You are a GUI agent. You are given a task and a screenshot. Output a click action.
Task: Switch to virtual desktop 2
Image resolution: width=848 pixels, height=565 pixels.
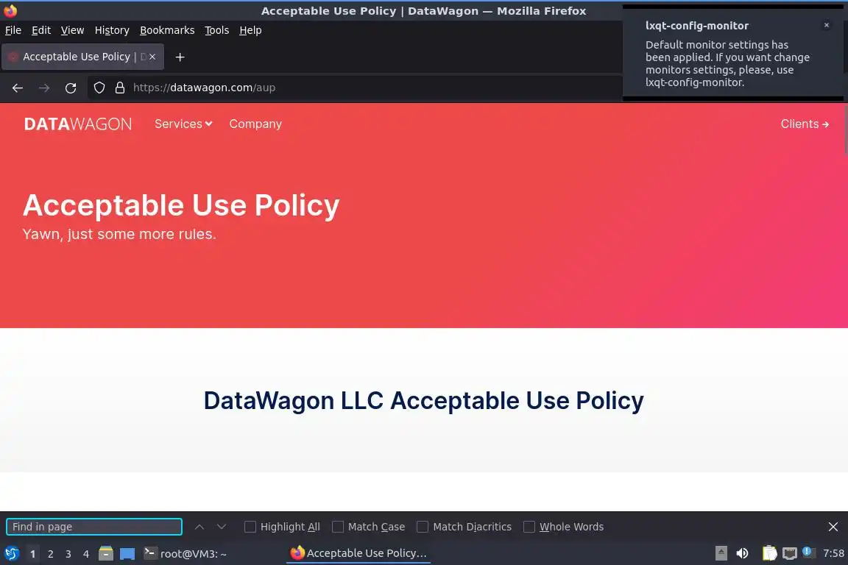point(50,554)
